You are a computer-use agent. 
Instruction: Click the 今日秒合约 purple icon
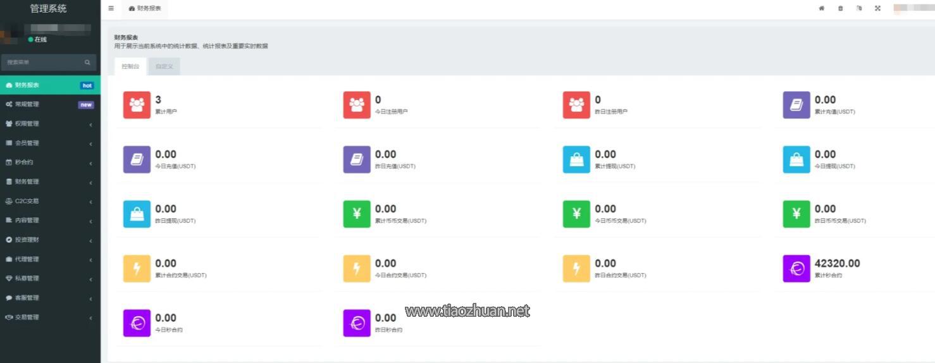point(137,323)
